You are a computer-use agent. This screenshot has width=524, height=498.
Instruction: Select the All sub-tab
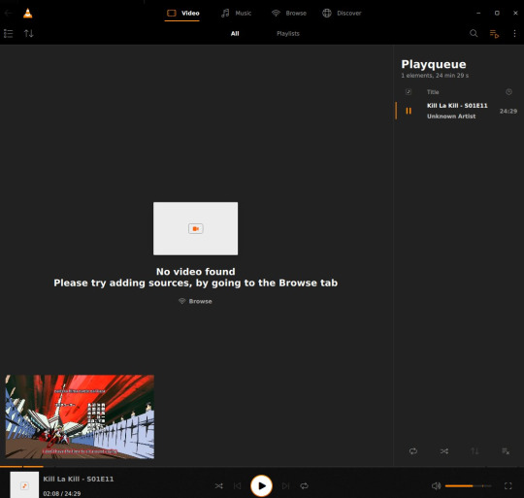[x=235, y=33]
